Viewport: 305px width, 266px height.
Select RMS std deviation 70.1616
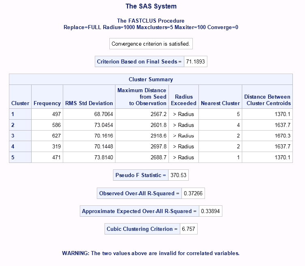point(89,135)
